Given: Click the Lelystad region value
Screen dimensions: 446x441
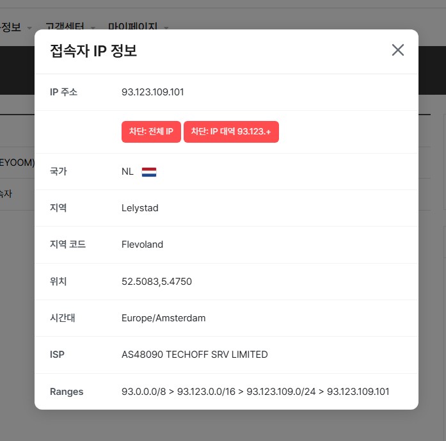Looking at the screenshot, I should (x=139, y=208).
